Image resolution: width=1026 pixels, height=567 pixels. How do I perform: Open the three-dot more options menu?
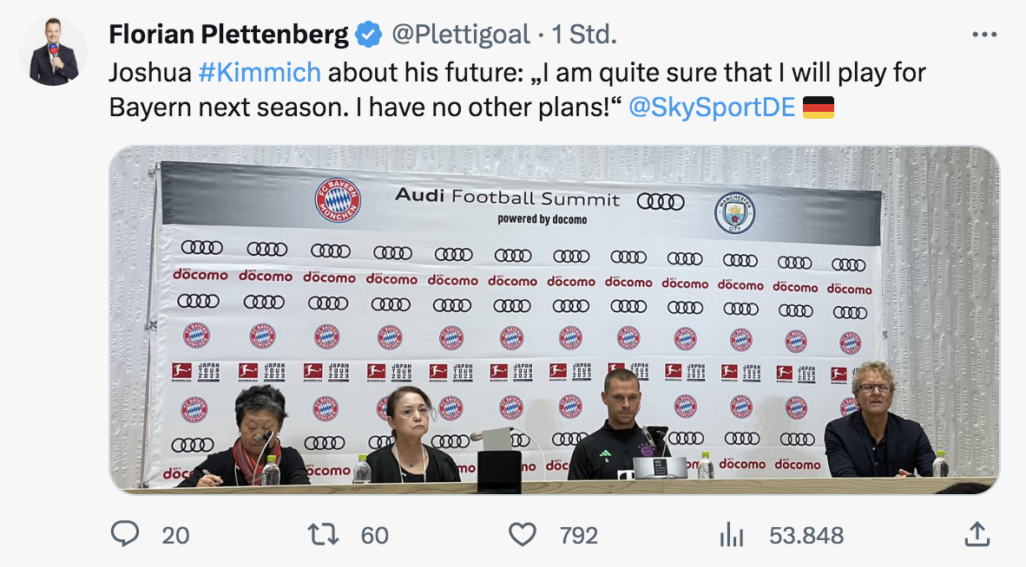[984, 35]
